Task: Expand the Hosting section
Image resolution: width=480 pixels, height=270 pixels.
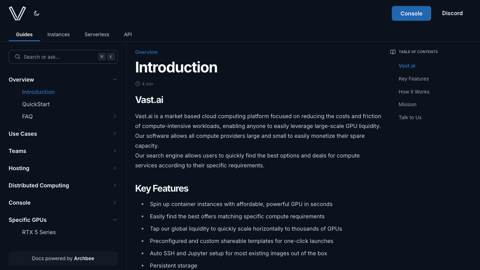Action: [115, 168]
